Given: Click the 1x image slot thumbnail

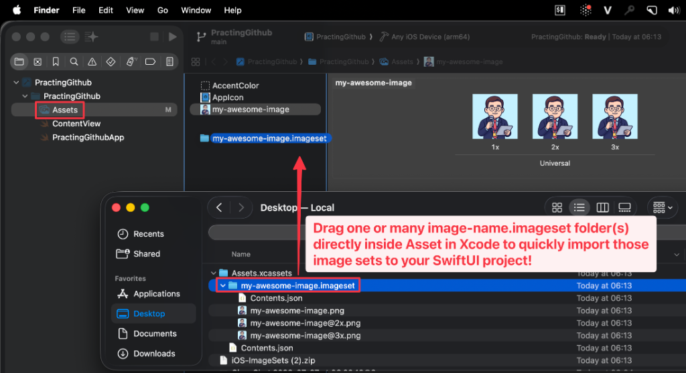Looking at the screenshot, I should click(495, 116).
